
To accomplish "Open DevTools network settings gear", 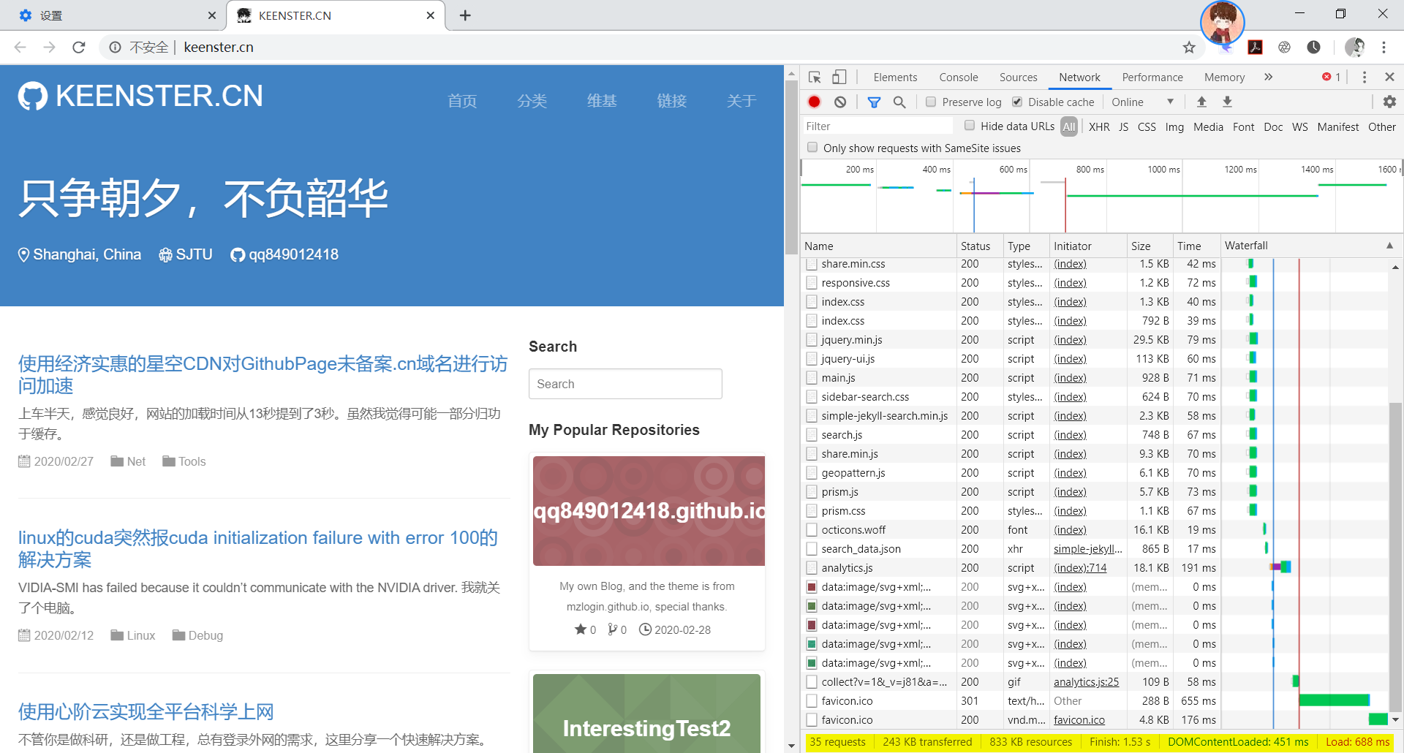I will [1389, 102].
